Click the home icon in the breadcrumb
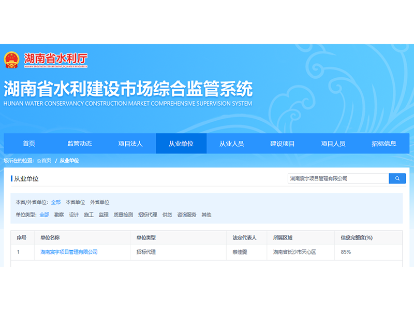Viewport: 414px width, 311px height. point(39,161)
